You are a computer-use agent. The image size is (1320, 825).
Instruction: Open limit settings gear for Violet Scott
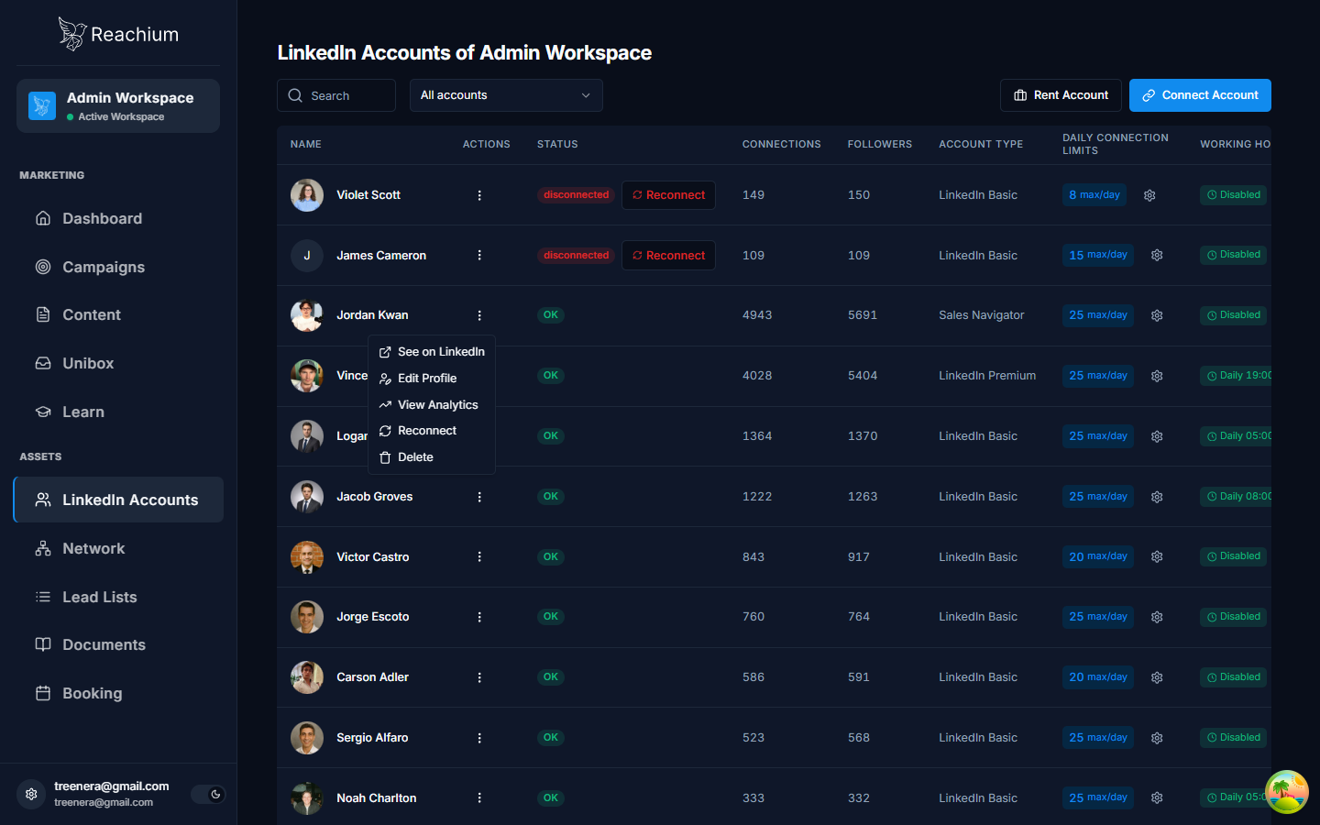click(1149, 195)
